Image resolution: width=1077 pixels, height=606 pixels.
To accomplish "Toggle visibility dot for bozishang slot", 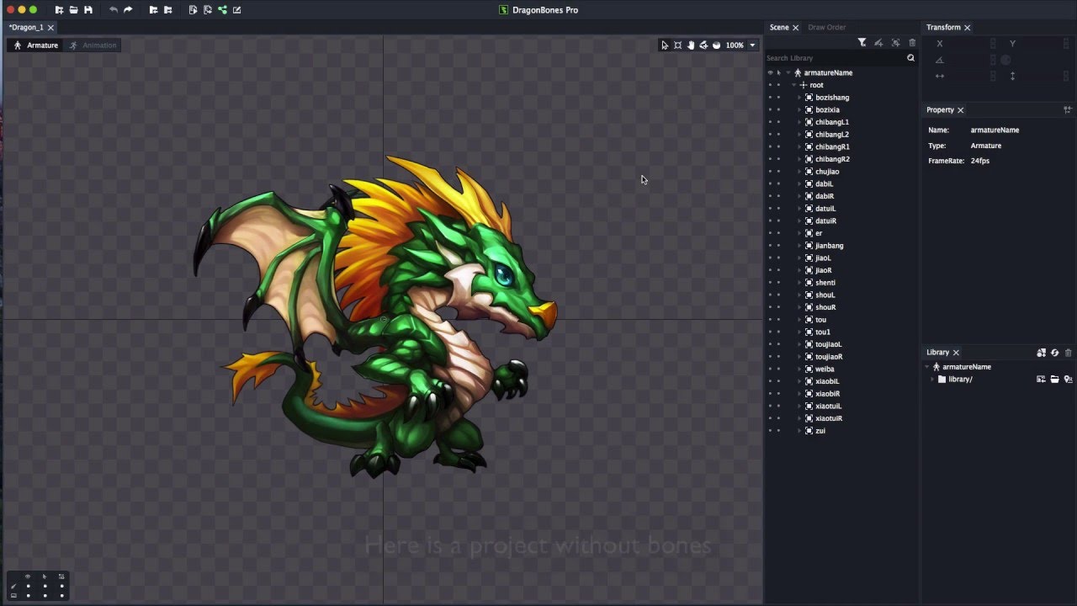I will point(770,98).
